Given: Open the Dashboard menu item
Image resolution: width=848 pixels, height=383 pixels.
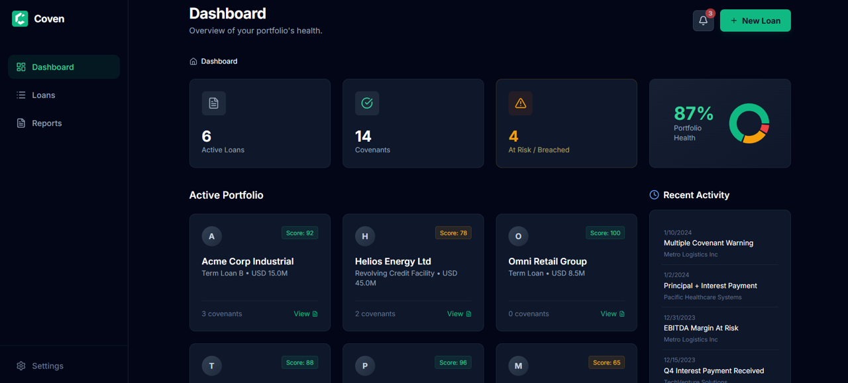Looking at the screenshot, I should [64, 67].
